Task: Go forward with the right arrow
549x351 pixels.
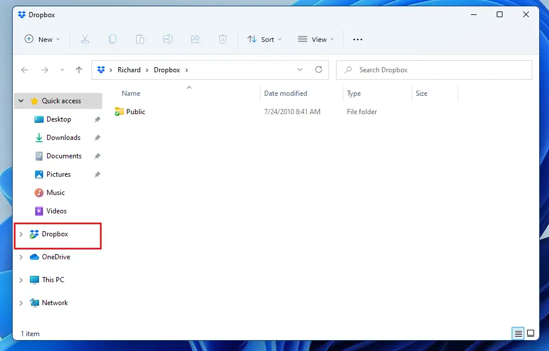Action: point(44,70)
